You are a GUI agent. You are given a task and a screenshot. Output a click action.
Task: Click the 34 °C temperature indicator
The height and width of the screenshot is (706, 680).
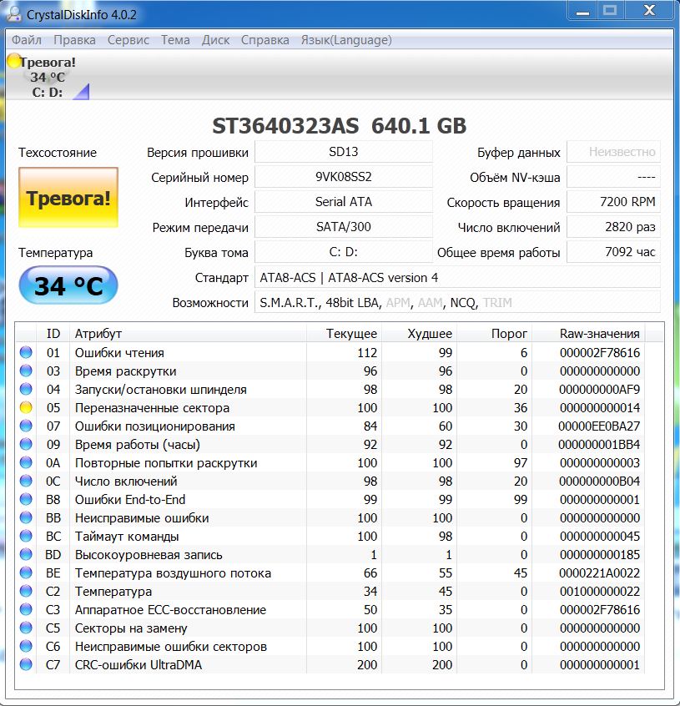pyautogui.click(x=68, y=285)
